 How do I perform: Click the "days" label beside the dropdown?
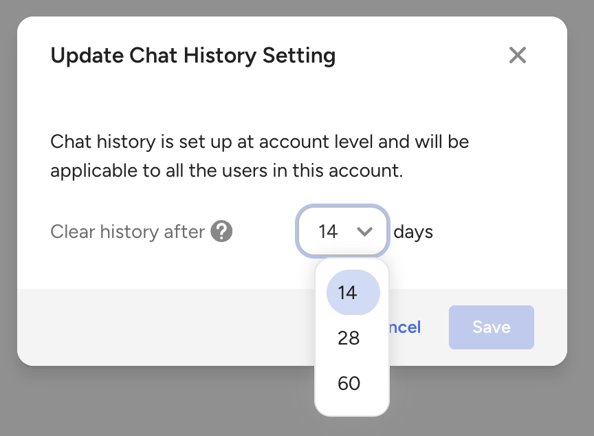(413, 232)
